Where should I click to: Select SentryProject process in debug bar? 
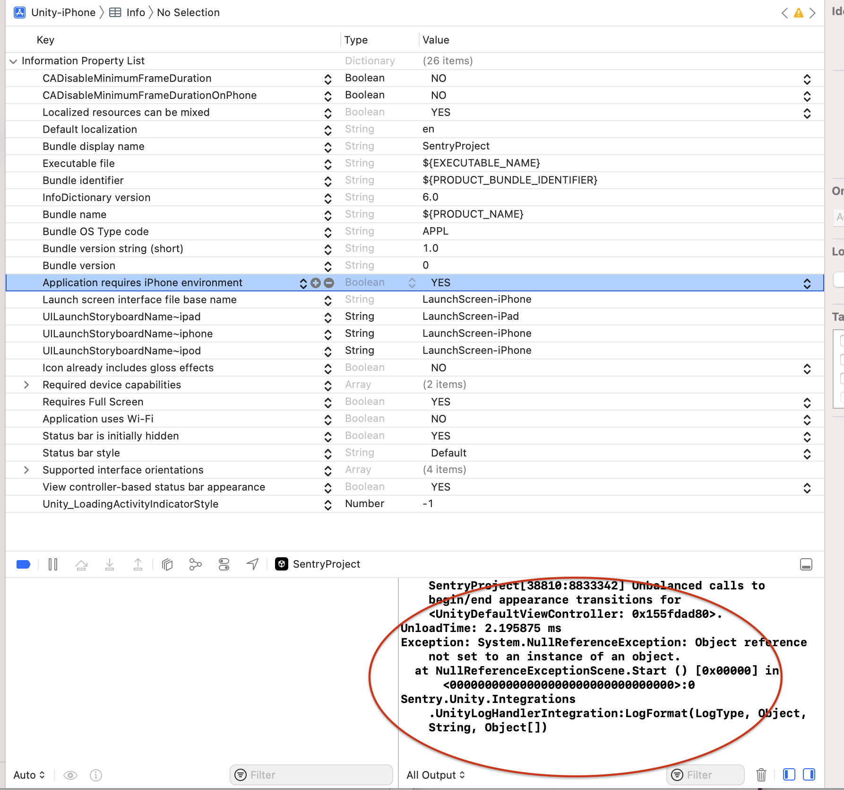318,564
